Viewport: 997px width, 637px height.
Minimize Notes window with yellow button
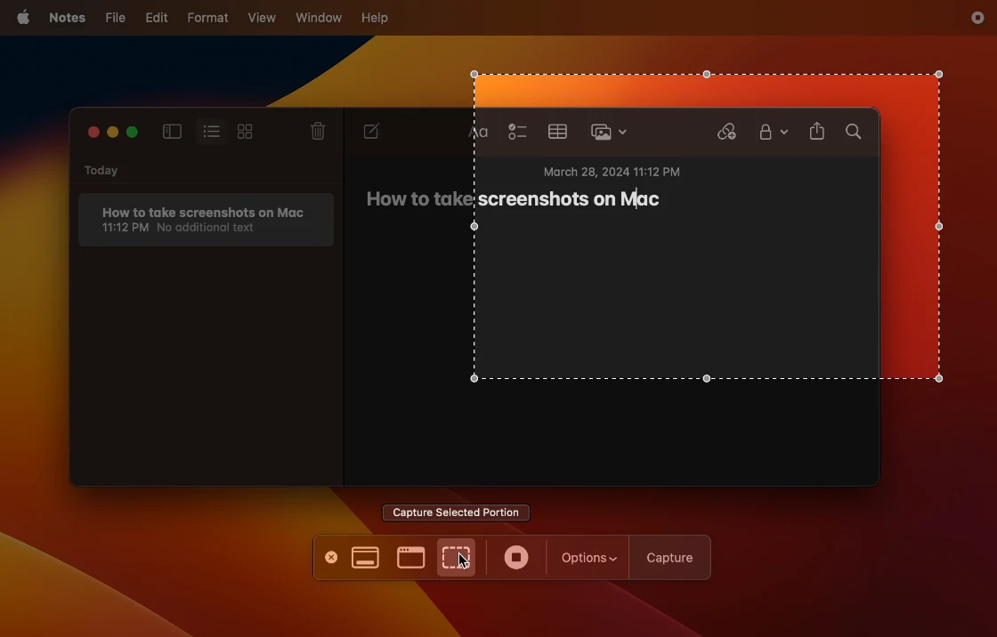(112, 132)
